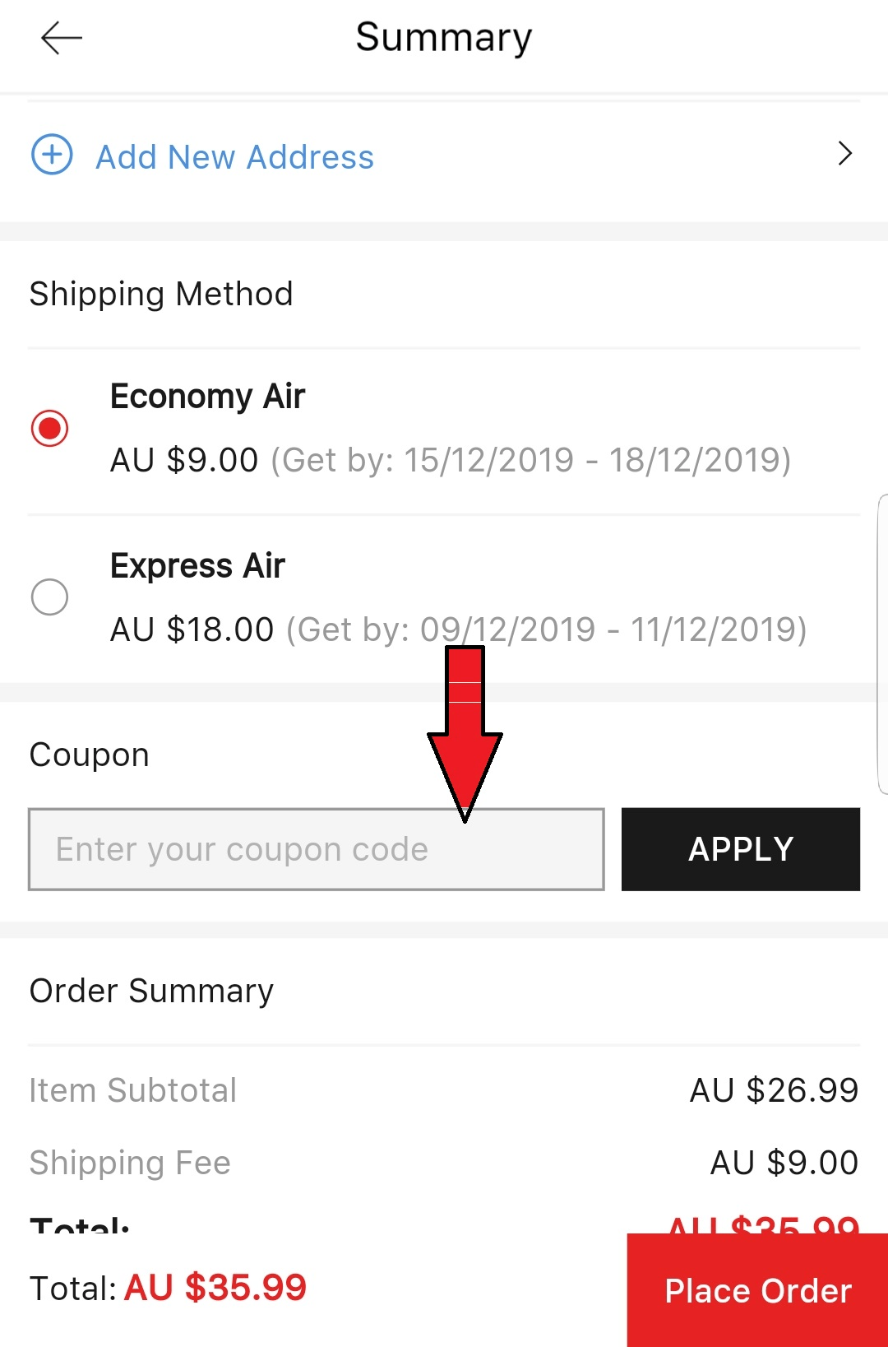Click the plus circle icon
The image size is (888, 1347).
[x=52, y=154]
